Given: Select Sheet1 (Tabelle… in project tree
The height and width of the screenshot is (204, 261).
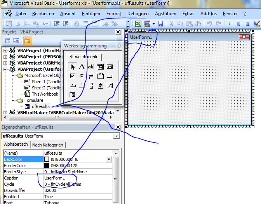Looking at the screenshot, I should click(47, 82).
